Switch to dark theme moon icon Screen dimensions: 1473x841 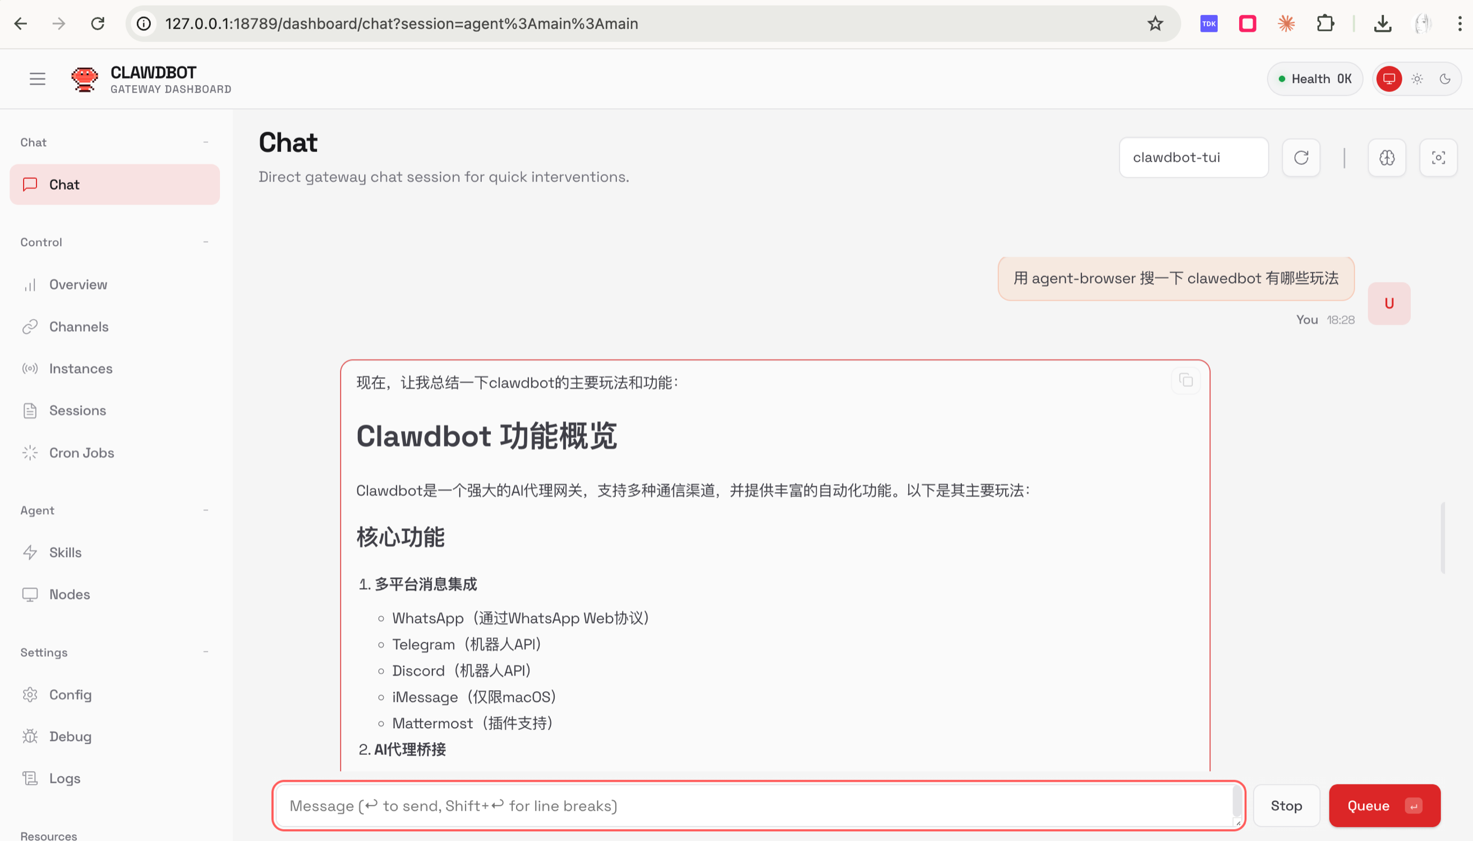click(1445, 79)
